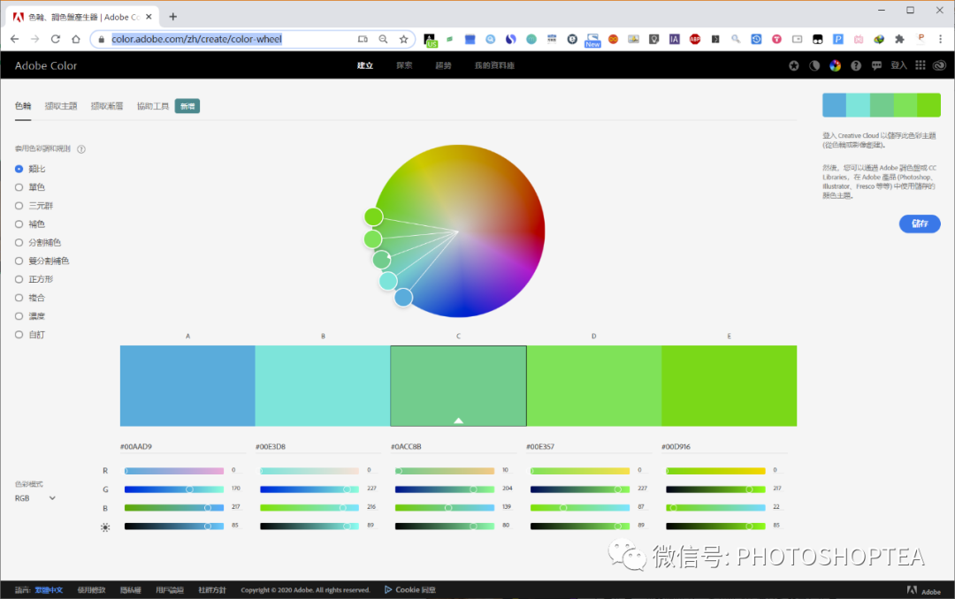
Task: Select color swatch B (turquoise)
Action: coord(323,386)
